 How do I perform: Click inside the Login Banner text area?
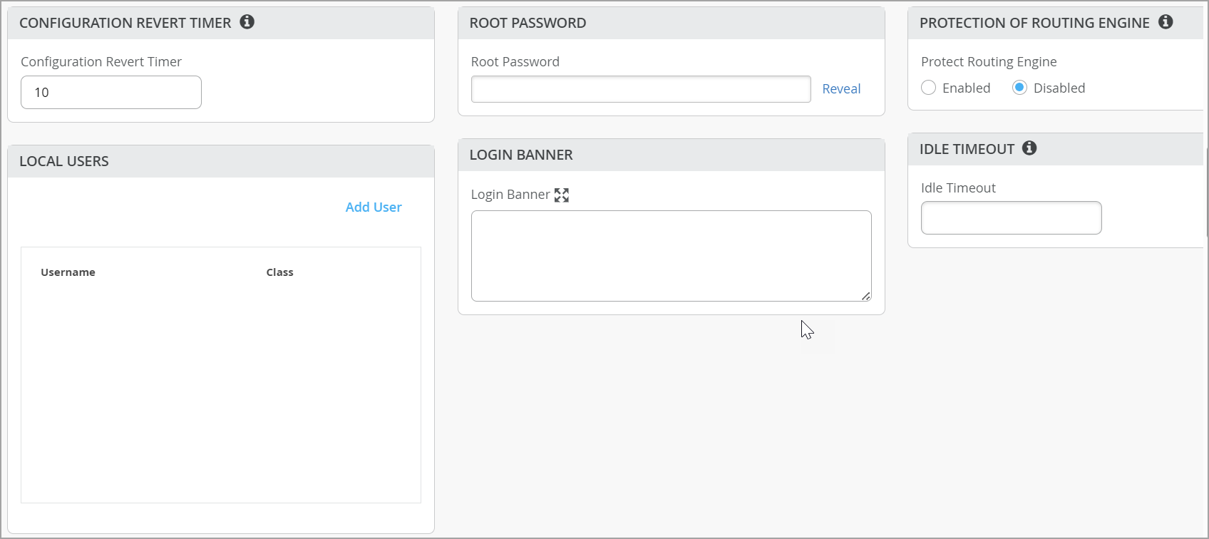(x=670, y=255)
